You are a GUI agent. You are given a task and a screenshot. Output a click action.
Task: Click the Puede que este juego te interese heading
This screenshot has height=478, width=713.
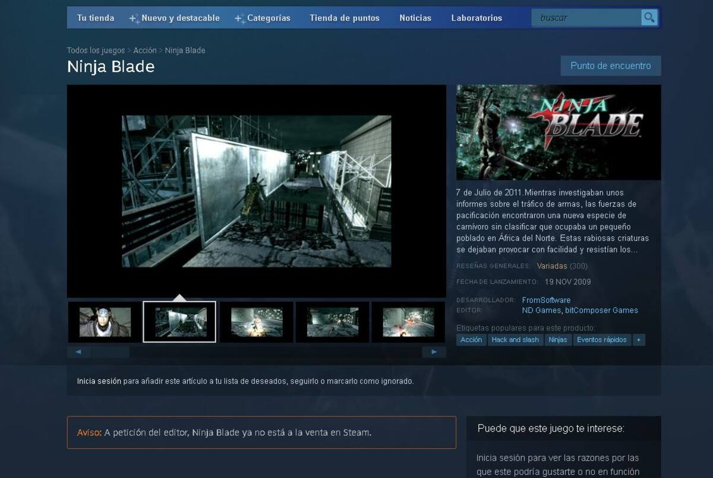coord(551,428)
